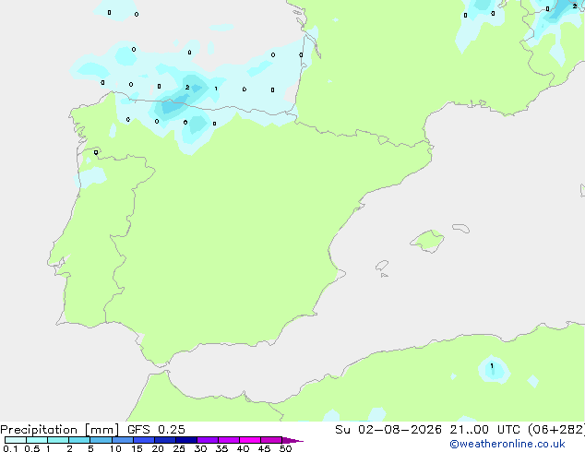Click the '1' value beside the Biscay '2'
This screenshot has height=452, width=585.
tap(216, 89)
